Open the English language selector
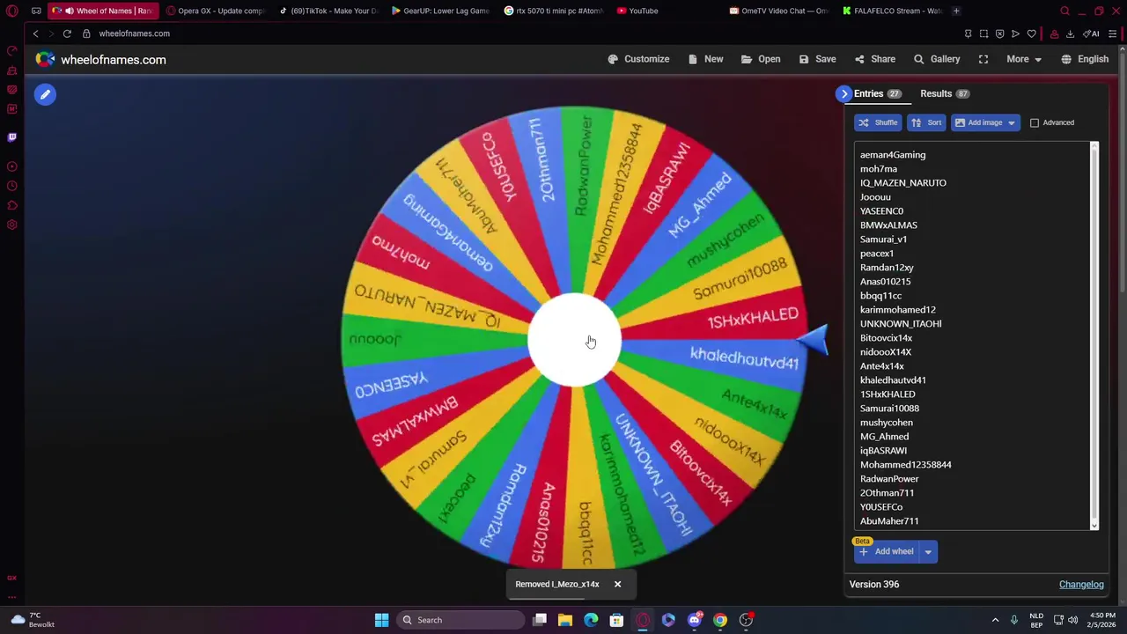The width and height of the screenshot is (1127, 634). 1085,59
